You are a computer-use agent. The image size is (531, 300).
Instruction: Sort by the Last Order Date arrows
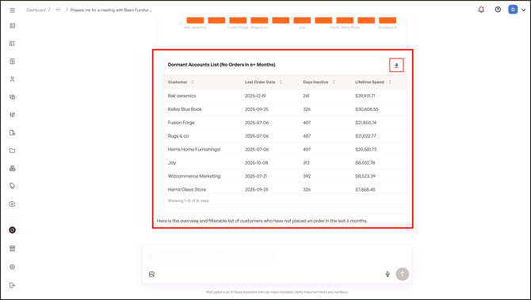coord(281,82)
